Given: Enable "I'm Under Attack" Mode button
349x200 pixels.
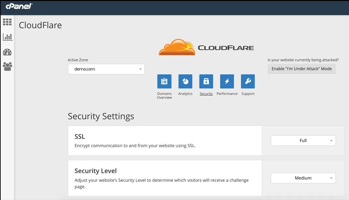Looking at the screenshot, I should (302, 69).
